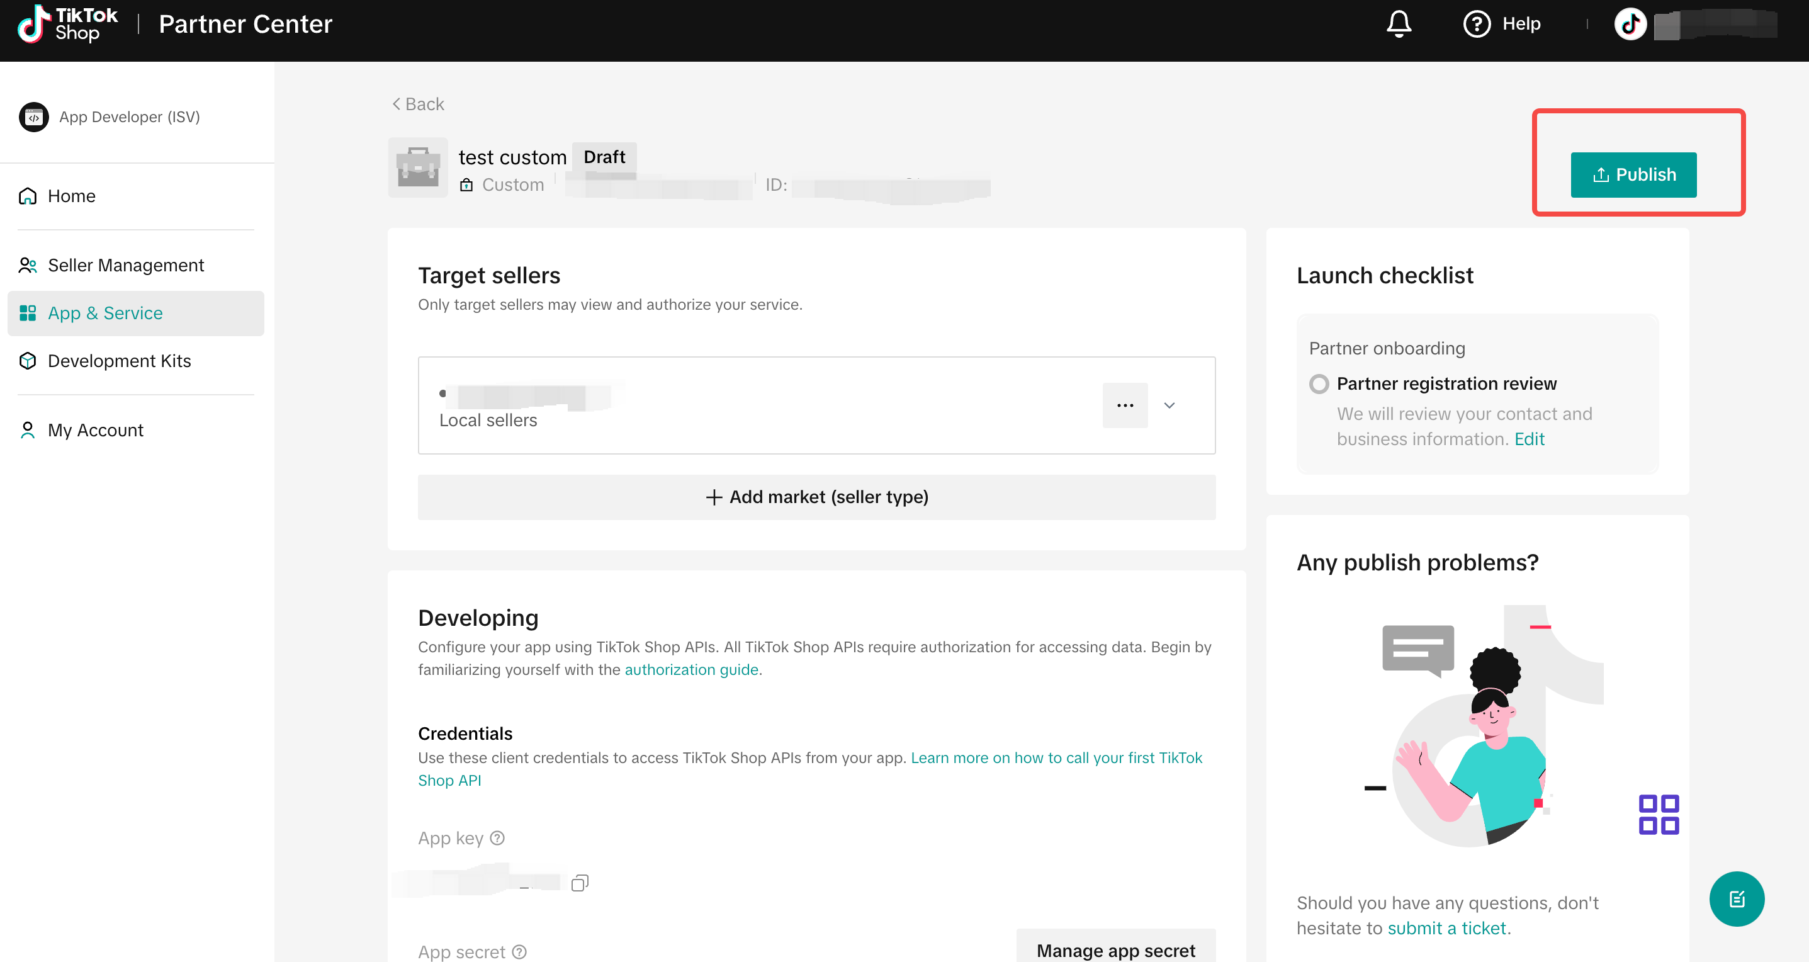The image size is (1809, 962).
Task: Click the App Developer (ISV) role icon
Action: point(34,116)
